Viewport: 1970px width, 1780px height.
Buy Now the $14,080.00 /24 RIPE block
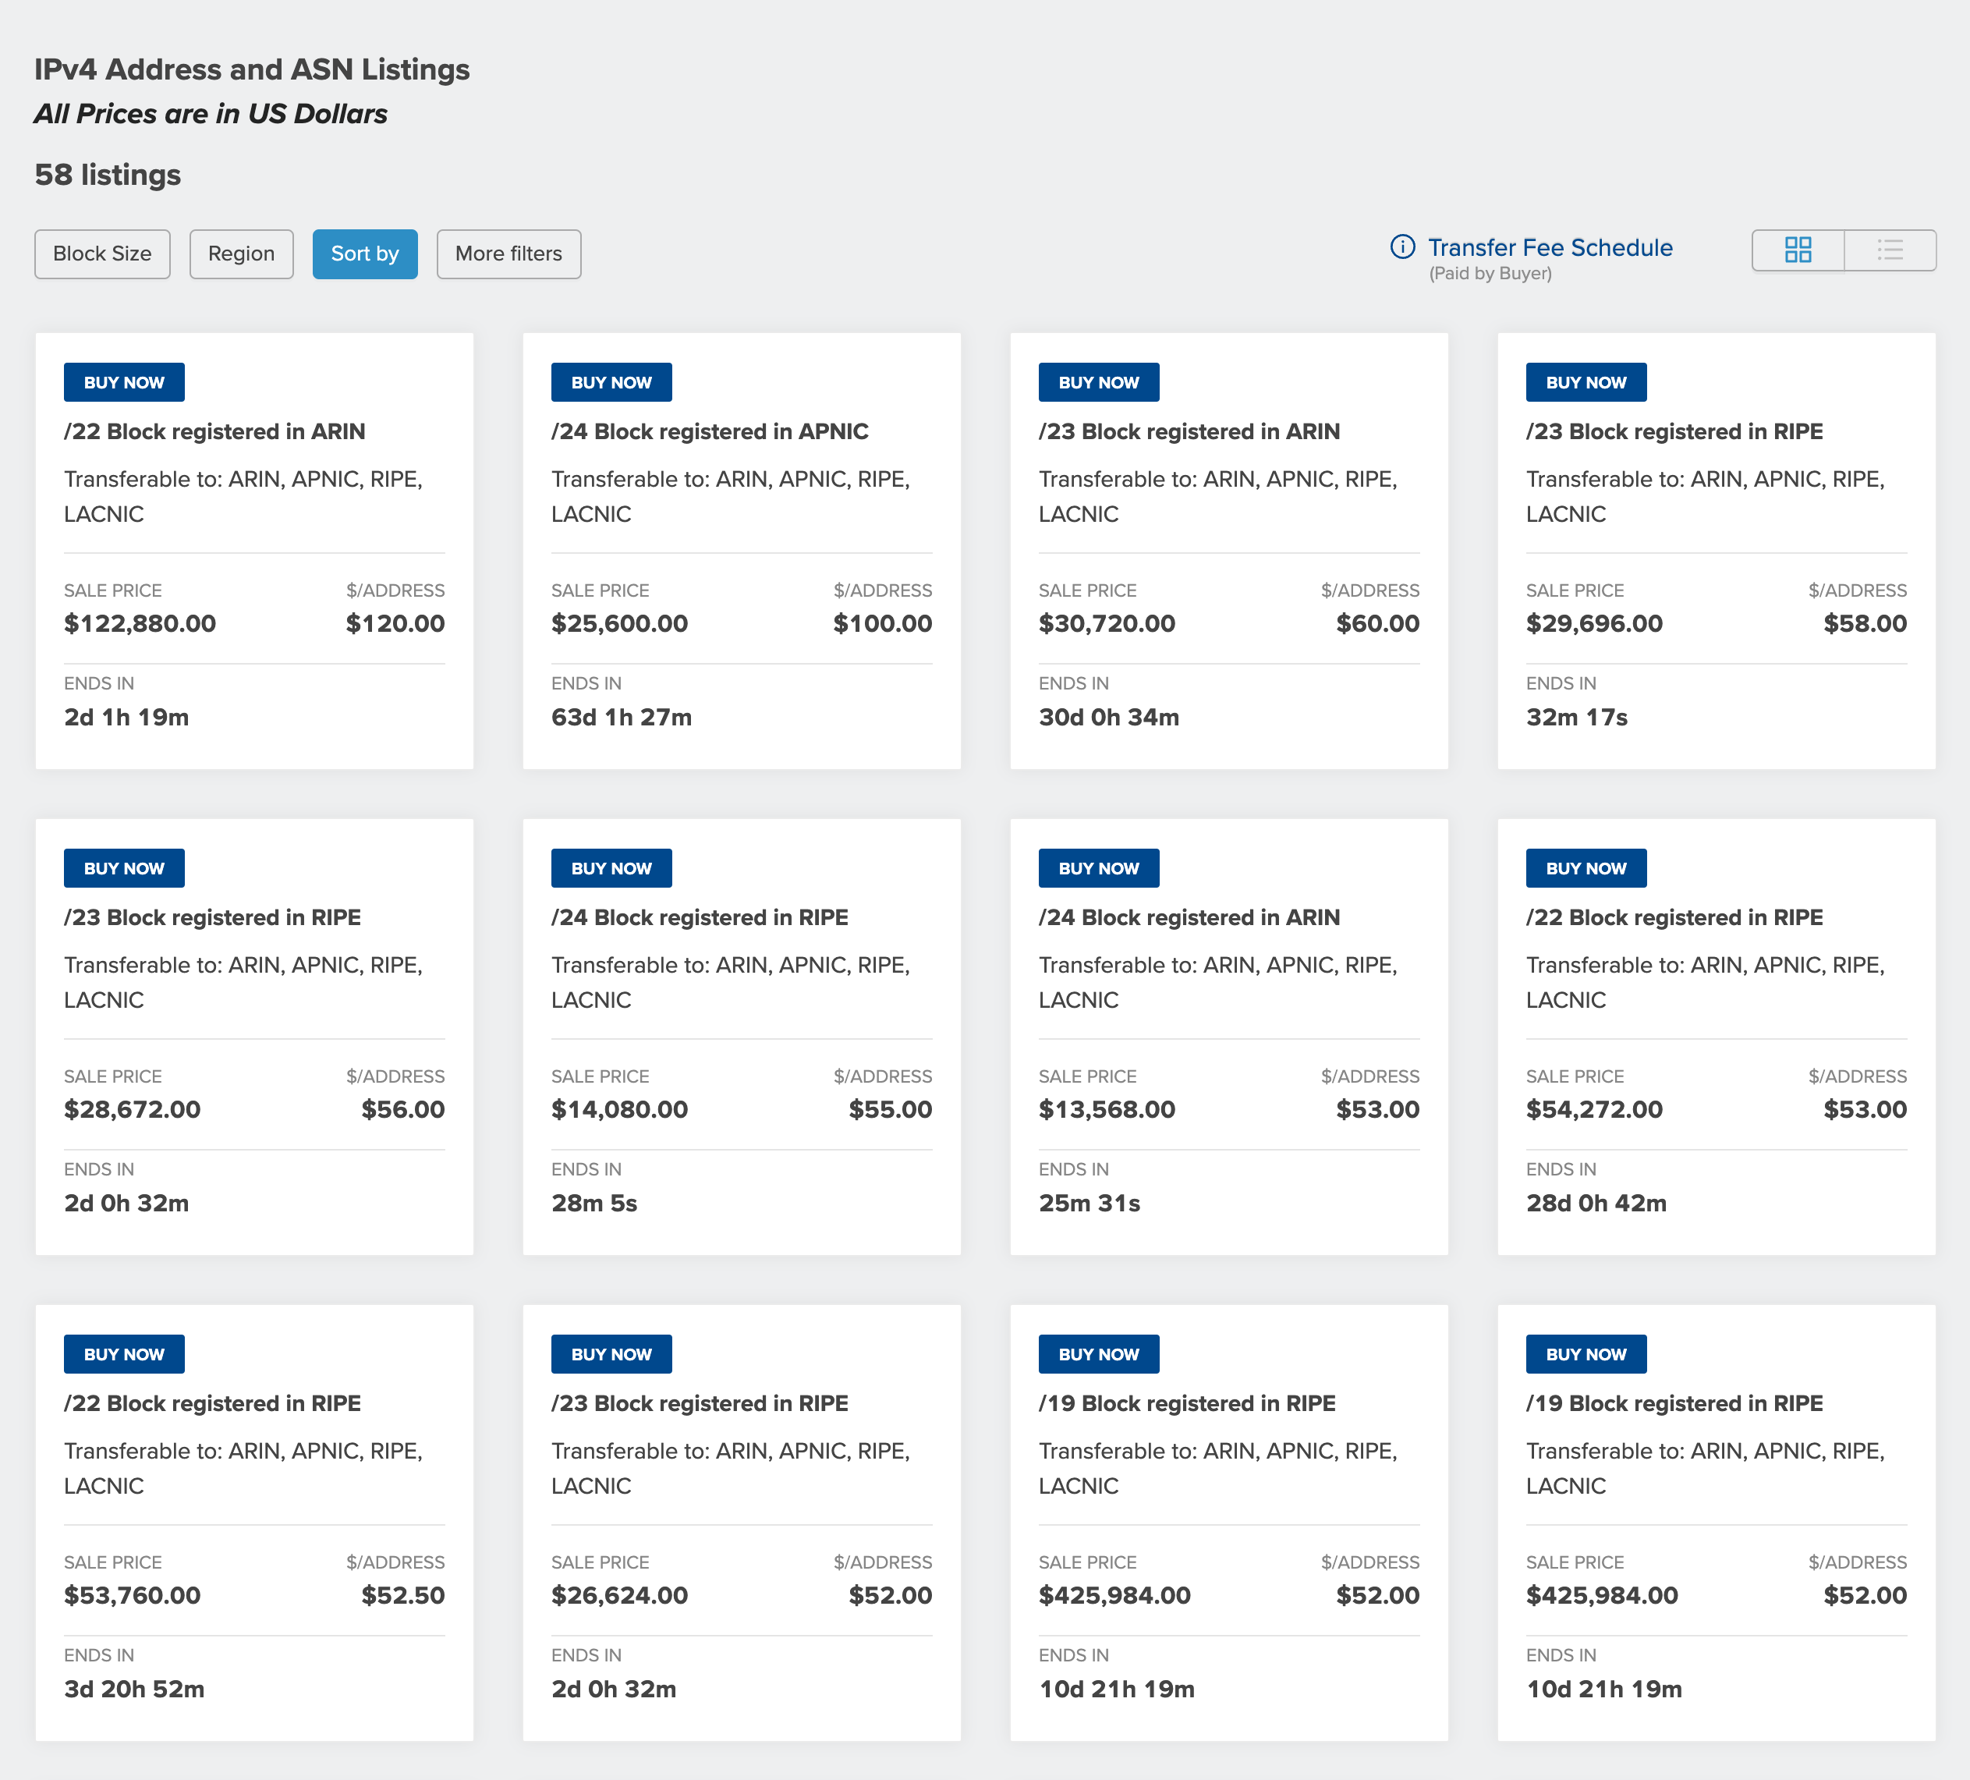tap(611, 868)
